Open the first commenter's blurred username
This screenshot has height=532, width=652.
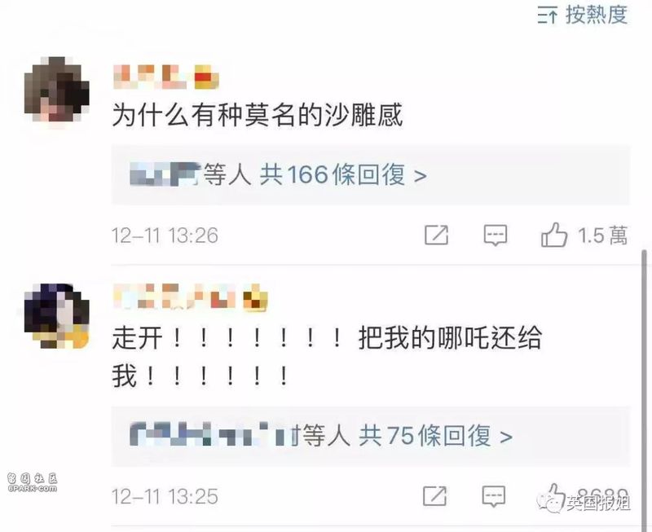pos(150,77)
